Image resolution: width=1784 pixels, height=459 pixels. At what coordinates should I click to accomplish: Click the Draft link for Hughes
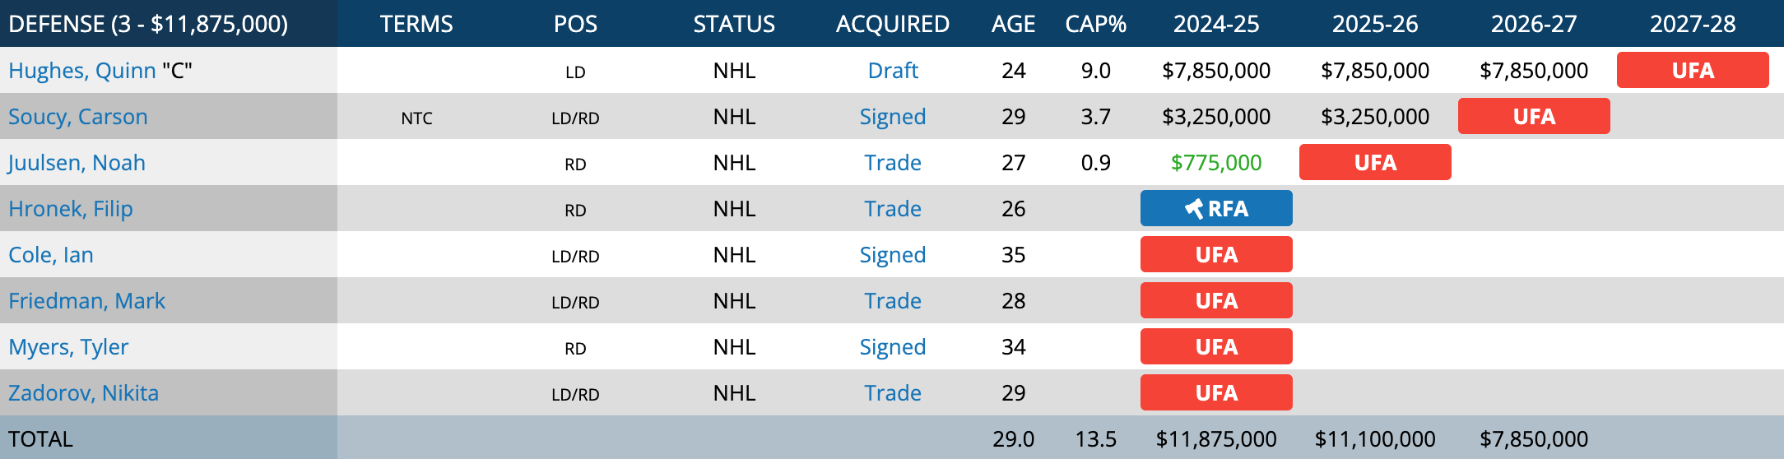893,71
